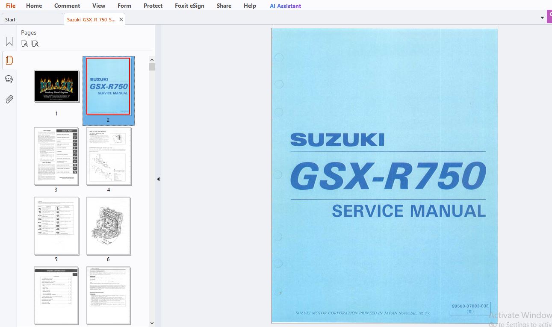Collapse the navigation panel arrow

pos(158,179)
